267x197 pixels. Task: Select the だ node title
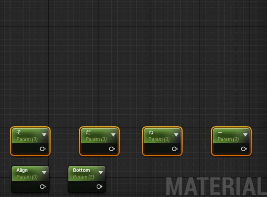(x=88, y=132)
